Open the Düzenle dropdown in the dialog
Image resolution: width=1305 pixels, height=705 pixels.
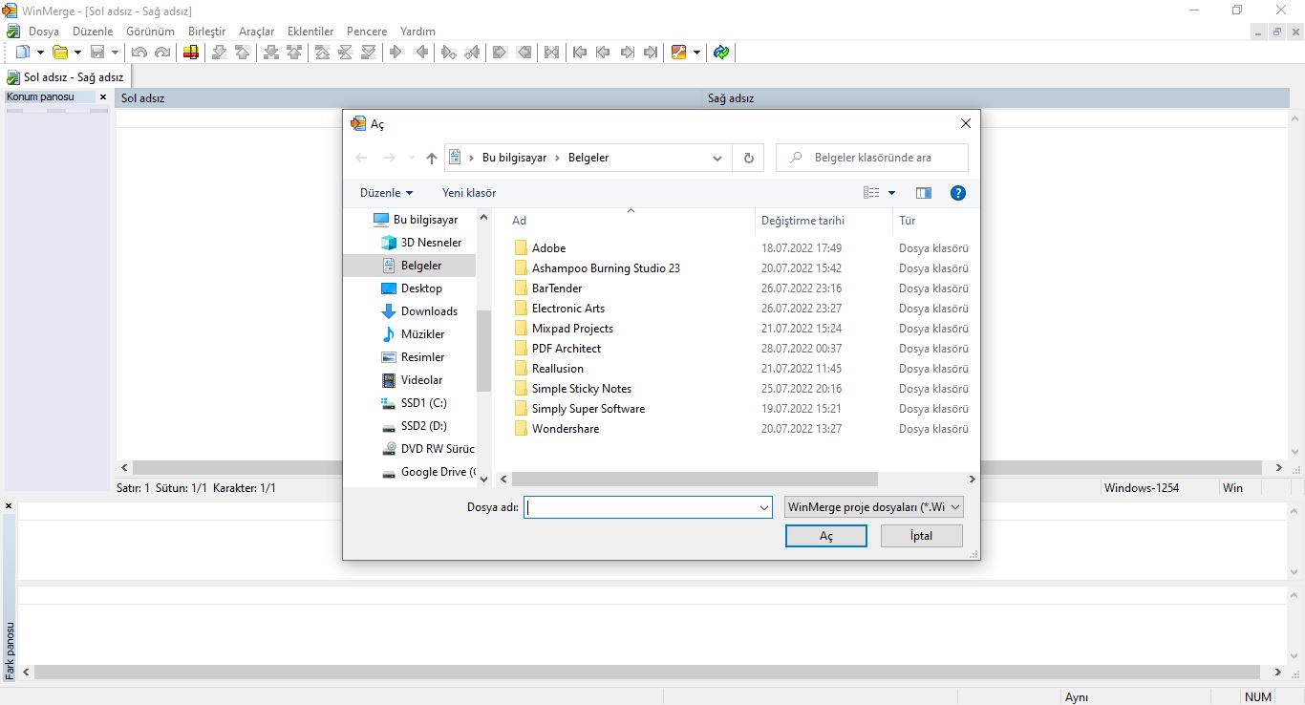click(386, 193)
